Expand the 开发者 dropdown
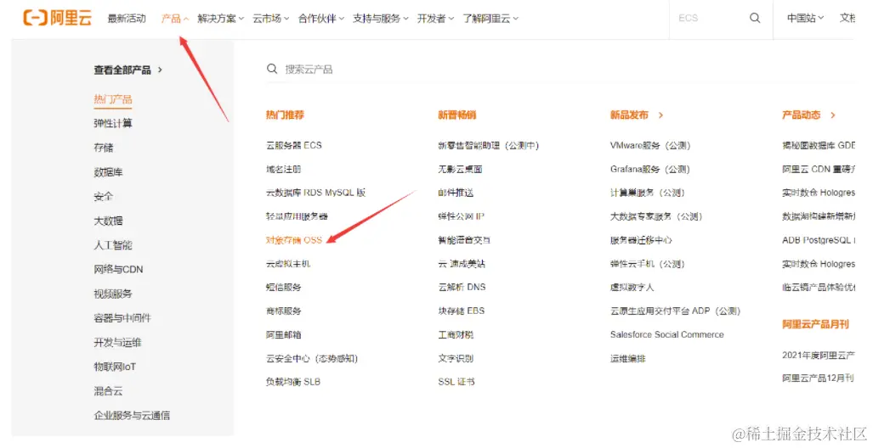873x448 pixels. (x=435, y=19)
